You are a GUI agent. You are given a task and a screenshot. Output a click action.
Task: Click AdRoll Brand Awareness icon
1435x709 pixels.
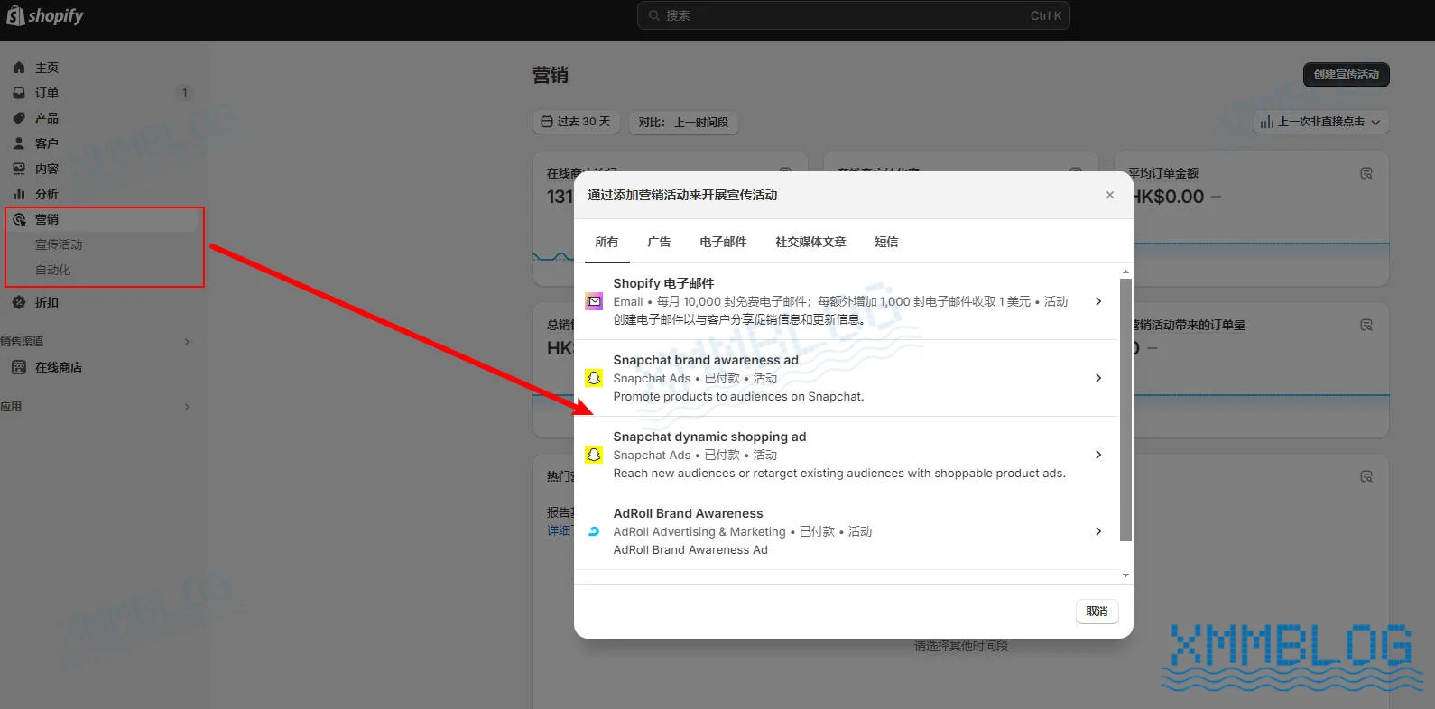594,531
